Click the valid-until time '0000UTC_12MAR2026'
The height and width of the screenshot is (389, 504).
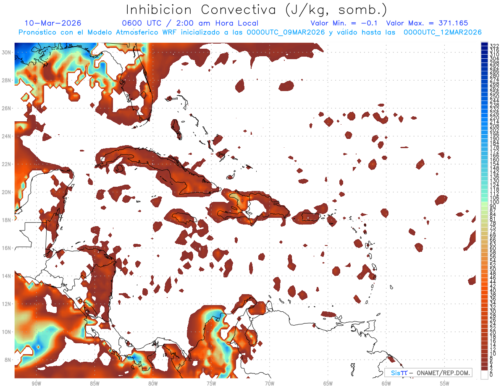point(442,32)
